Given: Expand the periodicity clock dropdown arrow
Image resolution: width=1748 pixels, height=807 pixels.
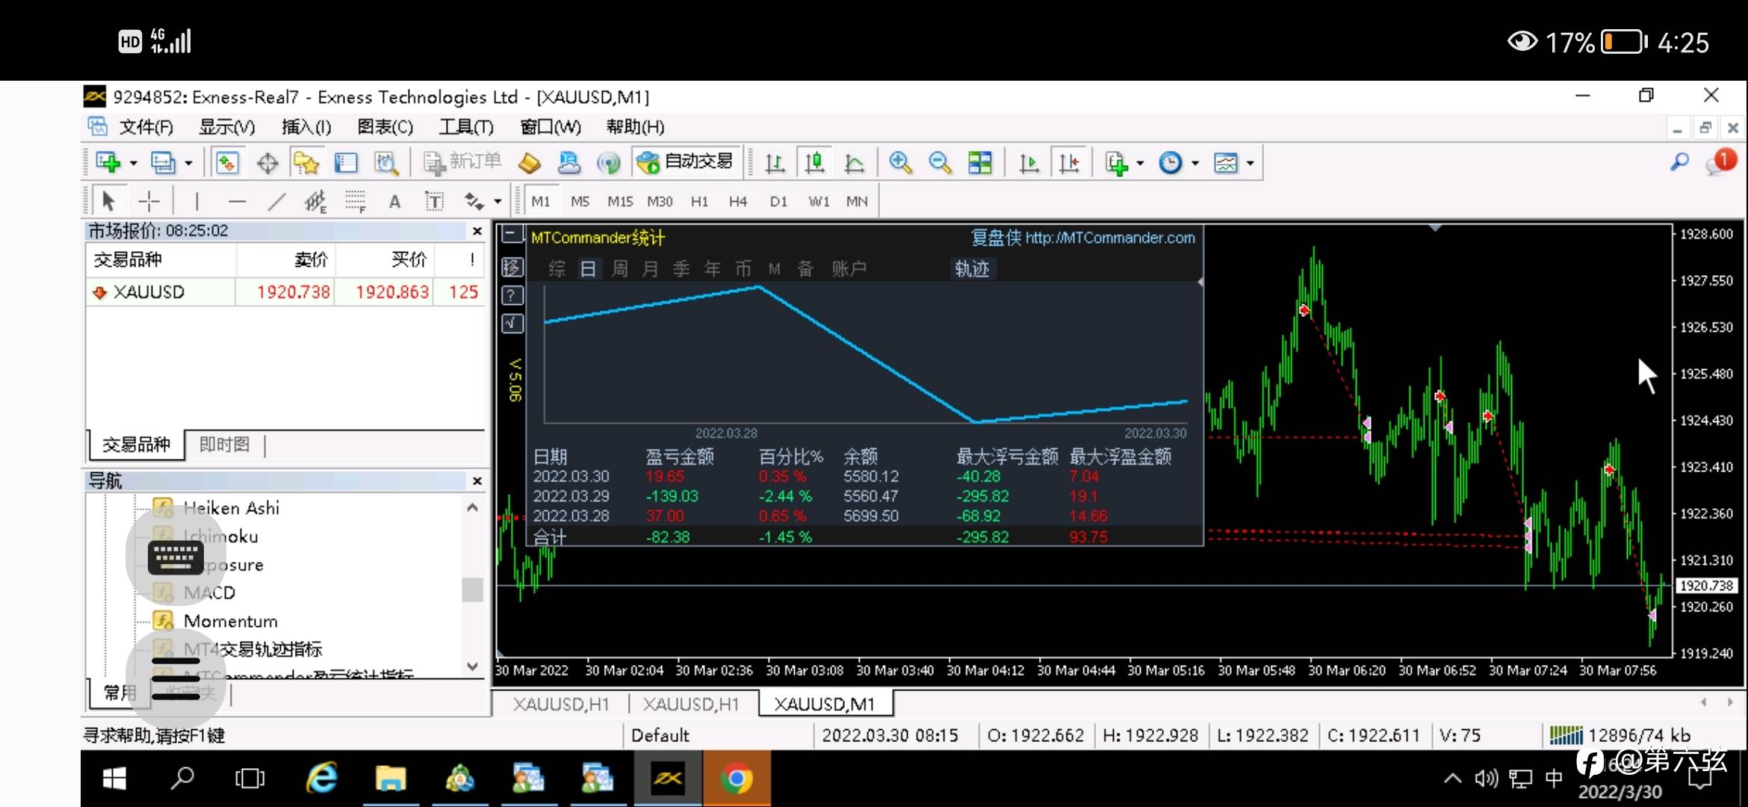Looking at the screenshot, I should (x=1195, y=163).
